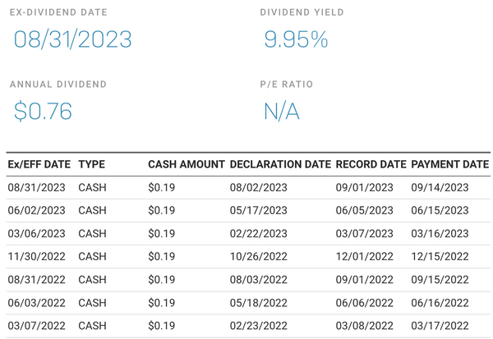Select the N/A P/E ratio value

coord(281,111)
